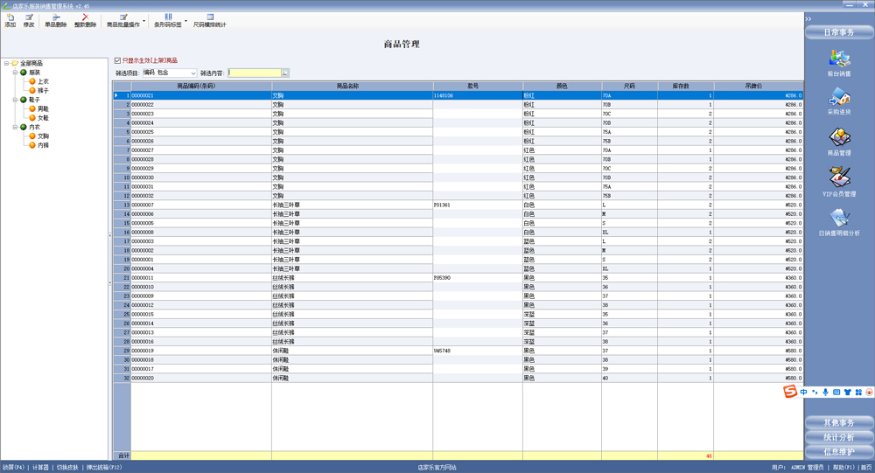Collapse the 全部商品 root tree node
This screenshot has height=473, width=875.
click(7, 63)
